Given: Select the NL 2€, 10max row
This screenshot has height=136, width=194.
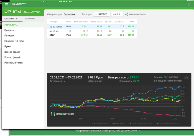Looking at the screenshot, I should [x=92, y=27].
